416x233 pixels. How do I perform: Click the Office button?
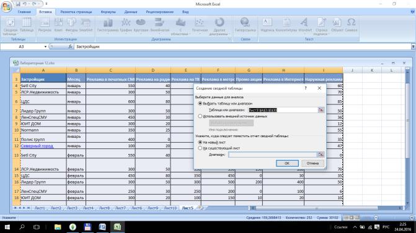[6, 6]
